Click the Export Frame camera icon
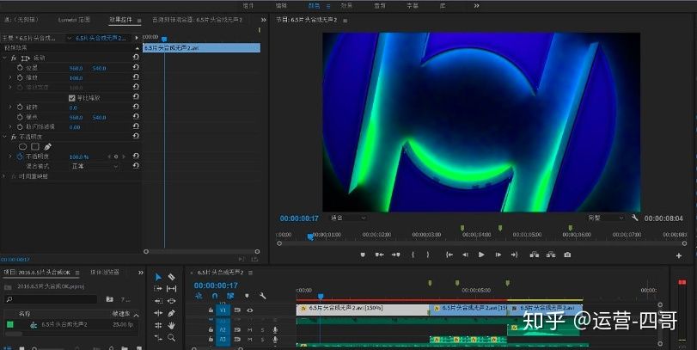 pos(567,255)
